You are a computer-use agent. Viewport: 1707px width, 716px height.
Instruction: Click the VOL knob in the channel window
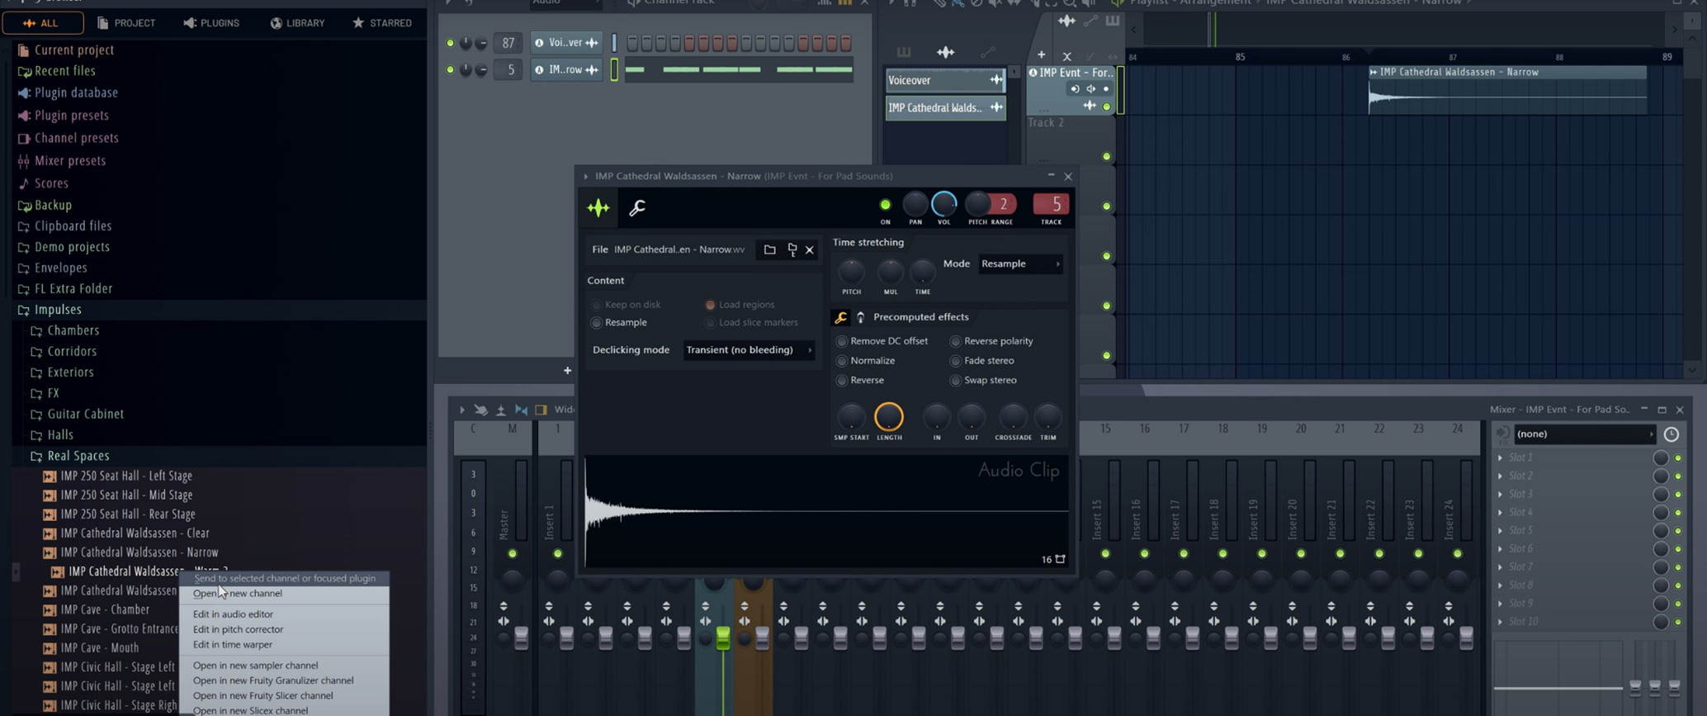tap(943, 204)
